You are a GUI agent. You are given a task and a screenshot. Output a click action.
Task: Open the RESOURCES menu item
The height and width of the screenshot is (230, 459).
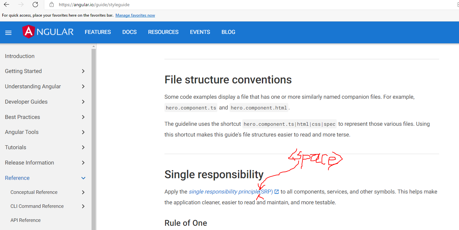tap(163, 32)
